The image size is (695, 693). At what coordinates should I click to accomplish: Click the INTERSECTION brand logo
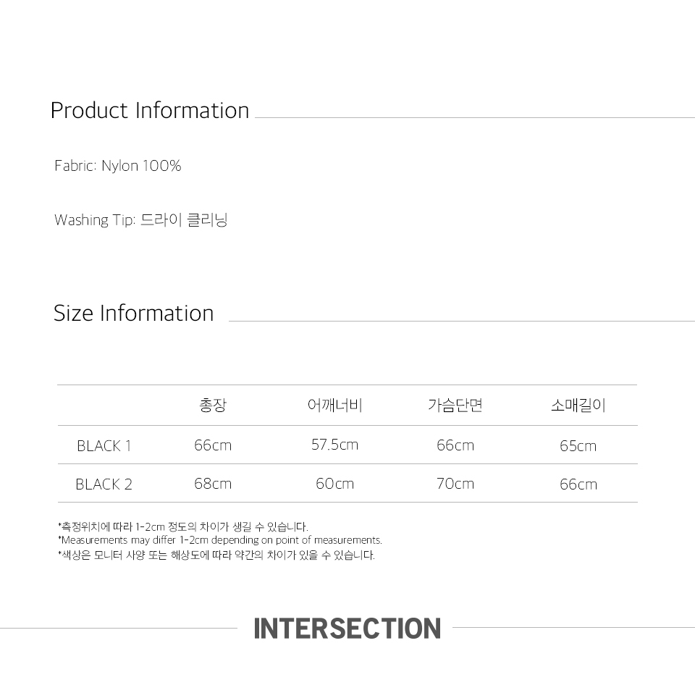(x=347, y=628)
